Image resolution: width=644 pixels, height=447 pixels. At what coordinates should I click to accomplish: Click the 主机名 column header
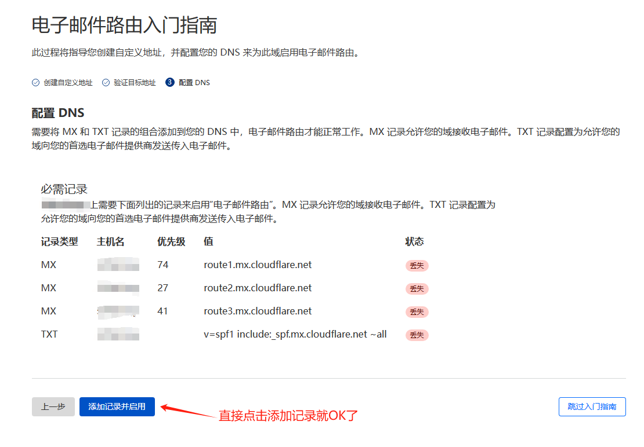point(110,241)
